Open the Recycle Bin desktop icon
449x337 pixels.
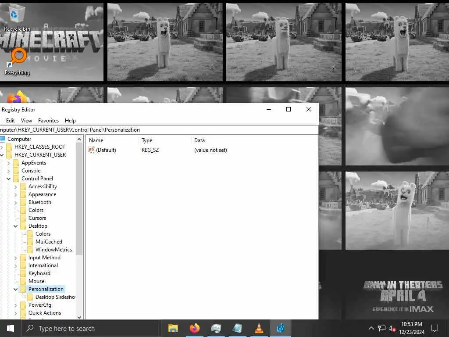click(x=17, y=18)
